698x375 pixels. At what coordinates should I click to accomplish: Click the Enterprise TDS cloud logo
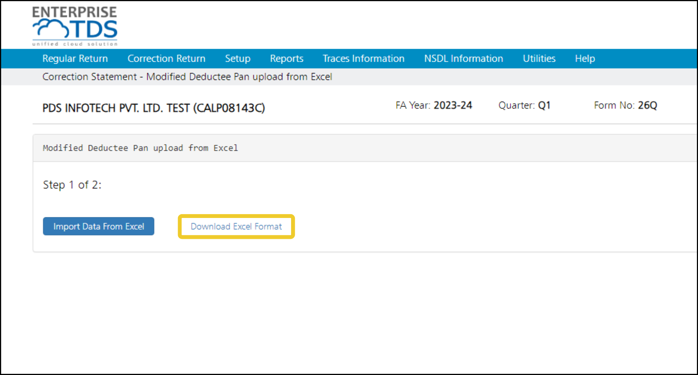click(75, 26)
